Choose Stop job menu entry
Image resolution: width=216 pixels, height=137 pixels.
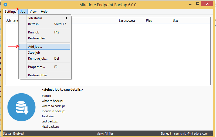tap(45, 53)
